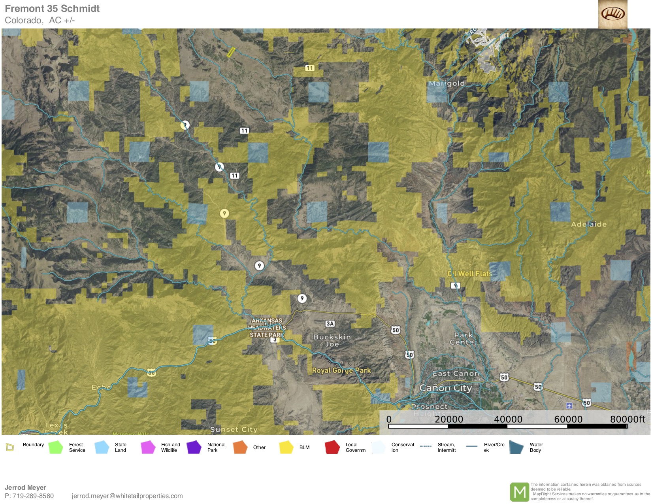
Task: Click the red Local Government legend swatch
Action: tap(332, 447)
